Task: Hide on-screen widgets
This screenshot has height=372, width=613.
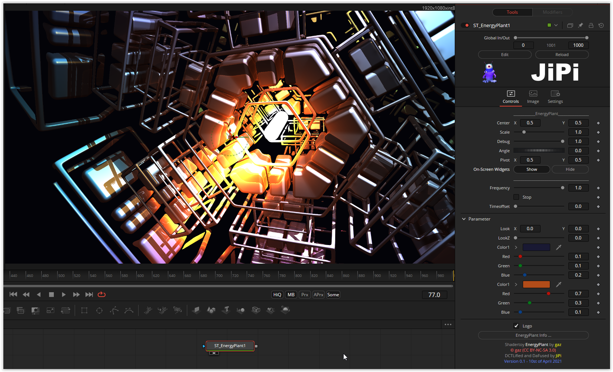Action: [x=570, y=169]
